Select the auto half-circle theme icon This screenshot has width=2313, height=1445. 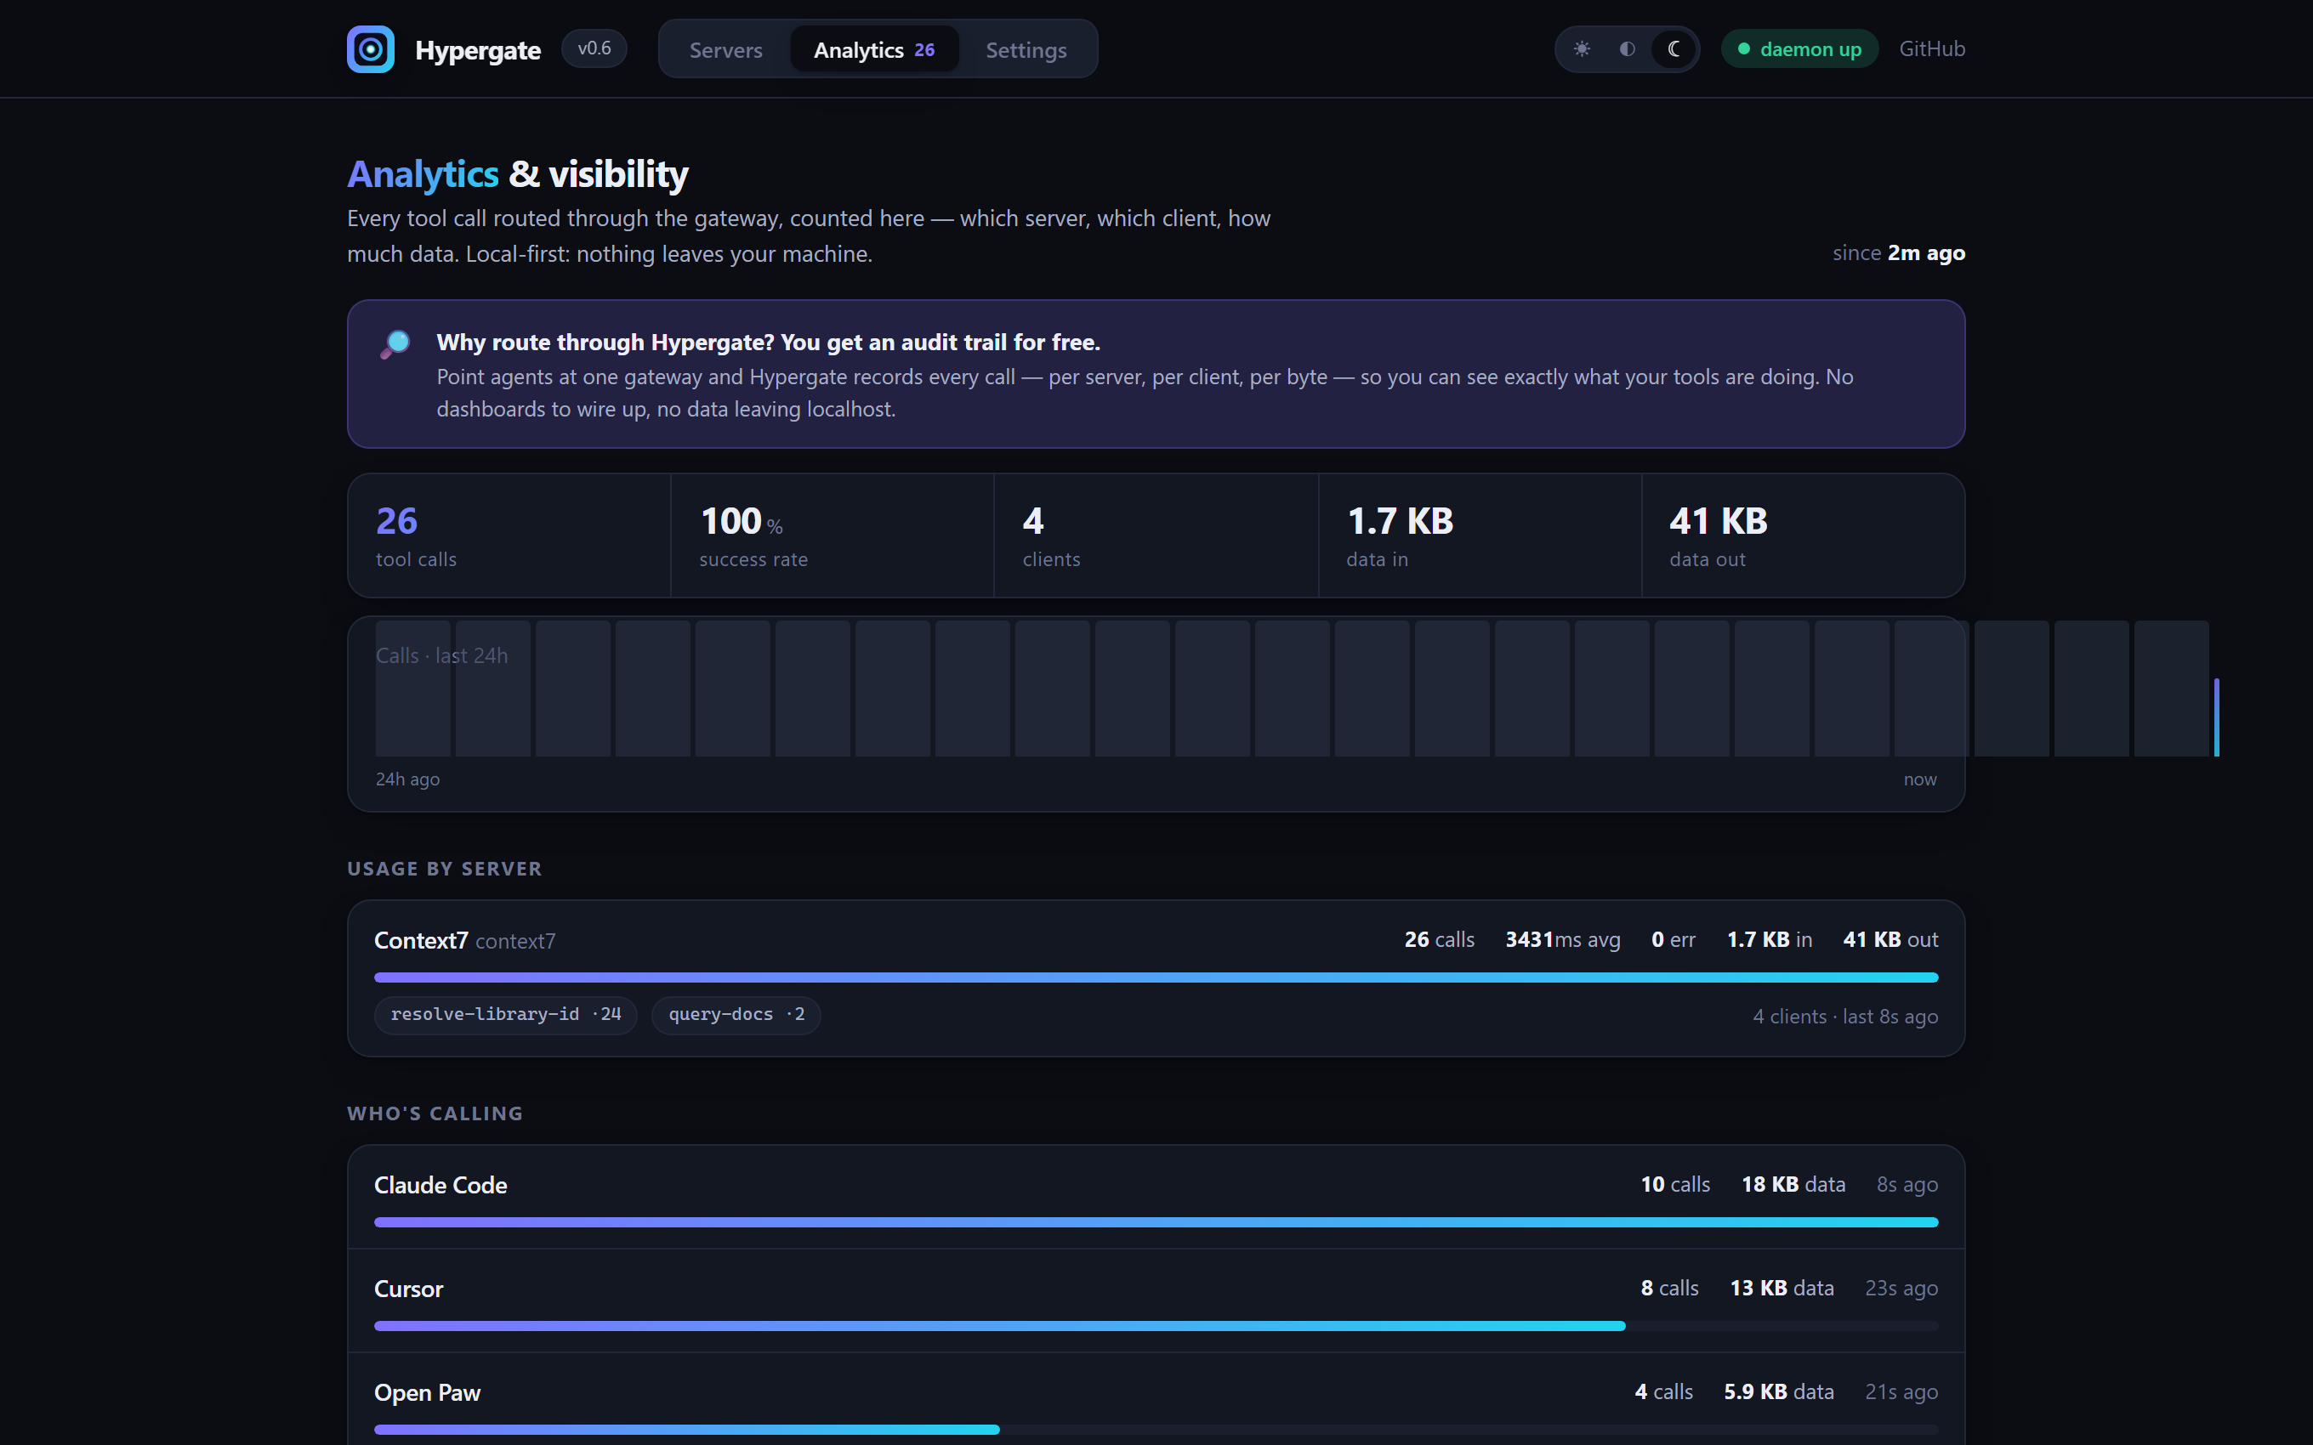1628,48
